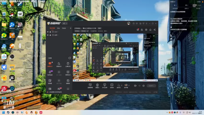Expand the toolbox more-options circle
This screenshot has height=115, width=204.
click(69, 58)
